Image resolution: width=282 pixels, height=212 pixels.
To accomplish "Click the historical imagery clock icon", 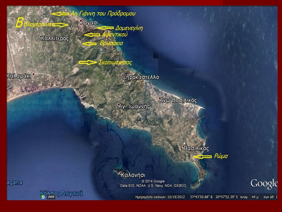I will pos(43,197).
